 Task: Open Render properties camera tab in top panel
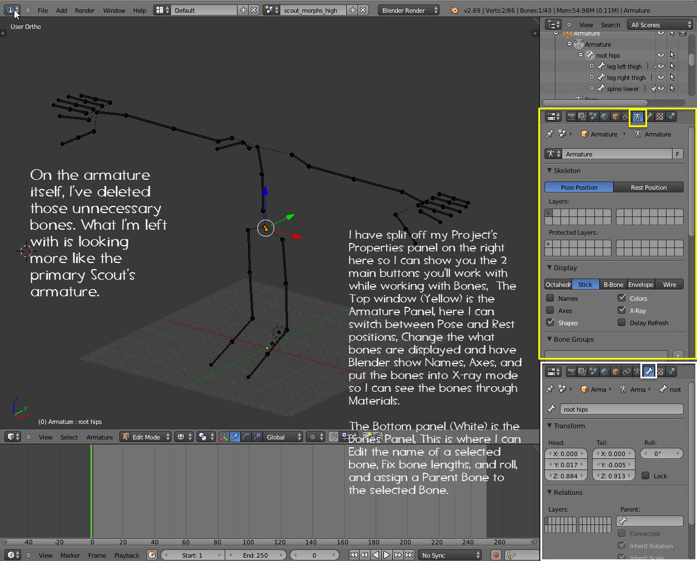[570, 117]
